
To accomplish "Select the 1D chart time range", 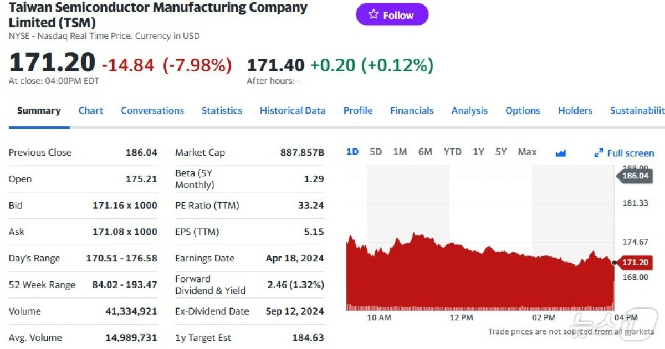I will click(352, 151).
